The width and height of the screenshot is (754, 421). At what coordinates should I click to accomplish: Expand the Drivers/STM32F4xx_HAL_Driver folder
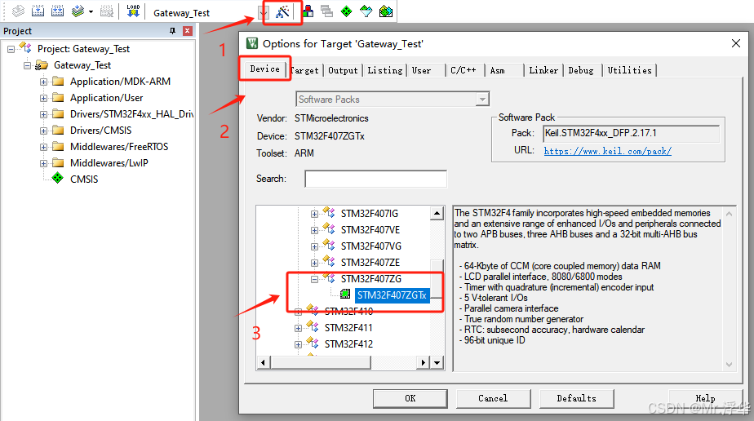pyautogui.click(x=43, y=114)
